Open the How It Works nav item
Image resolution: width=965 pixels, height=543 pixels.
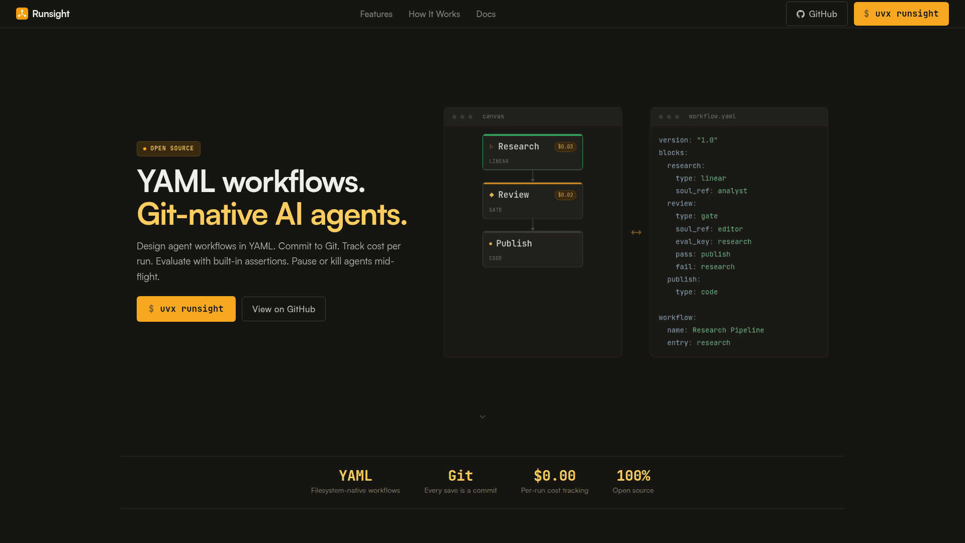pyautogui.click(x=434, y=14)
